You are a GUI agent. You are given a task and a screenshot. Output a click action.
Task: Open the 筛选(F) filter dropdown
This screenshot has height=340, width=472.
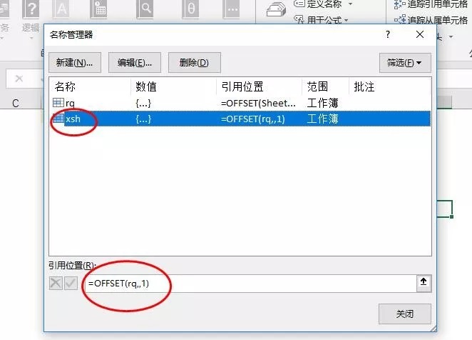click(405, 63)
